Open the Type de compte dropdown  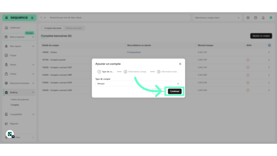point(138,84)
